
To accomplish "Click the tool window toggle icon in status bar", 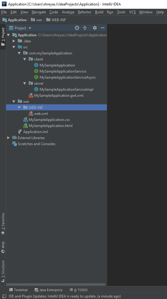I will 4,296.
